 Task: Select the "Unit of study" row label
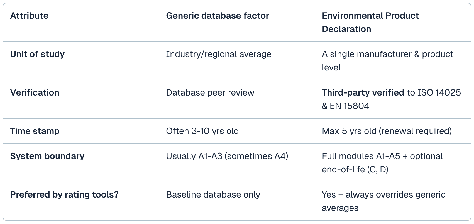37,54
